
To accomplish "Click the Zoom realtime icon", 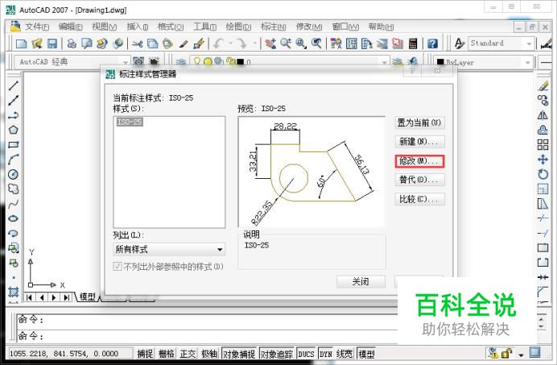I will click(286, 44).
